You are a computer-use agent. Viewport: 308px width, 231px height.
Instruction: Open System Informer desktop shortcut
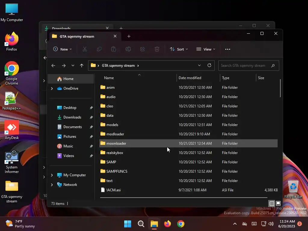point(12,162)
